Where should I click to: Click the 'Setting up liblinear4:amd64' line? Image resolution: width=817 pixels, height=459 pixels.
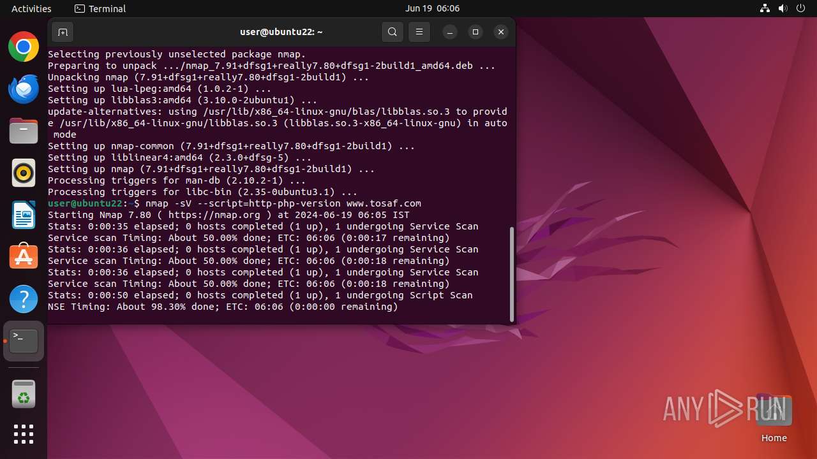(x=180, y=157)
